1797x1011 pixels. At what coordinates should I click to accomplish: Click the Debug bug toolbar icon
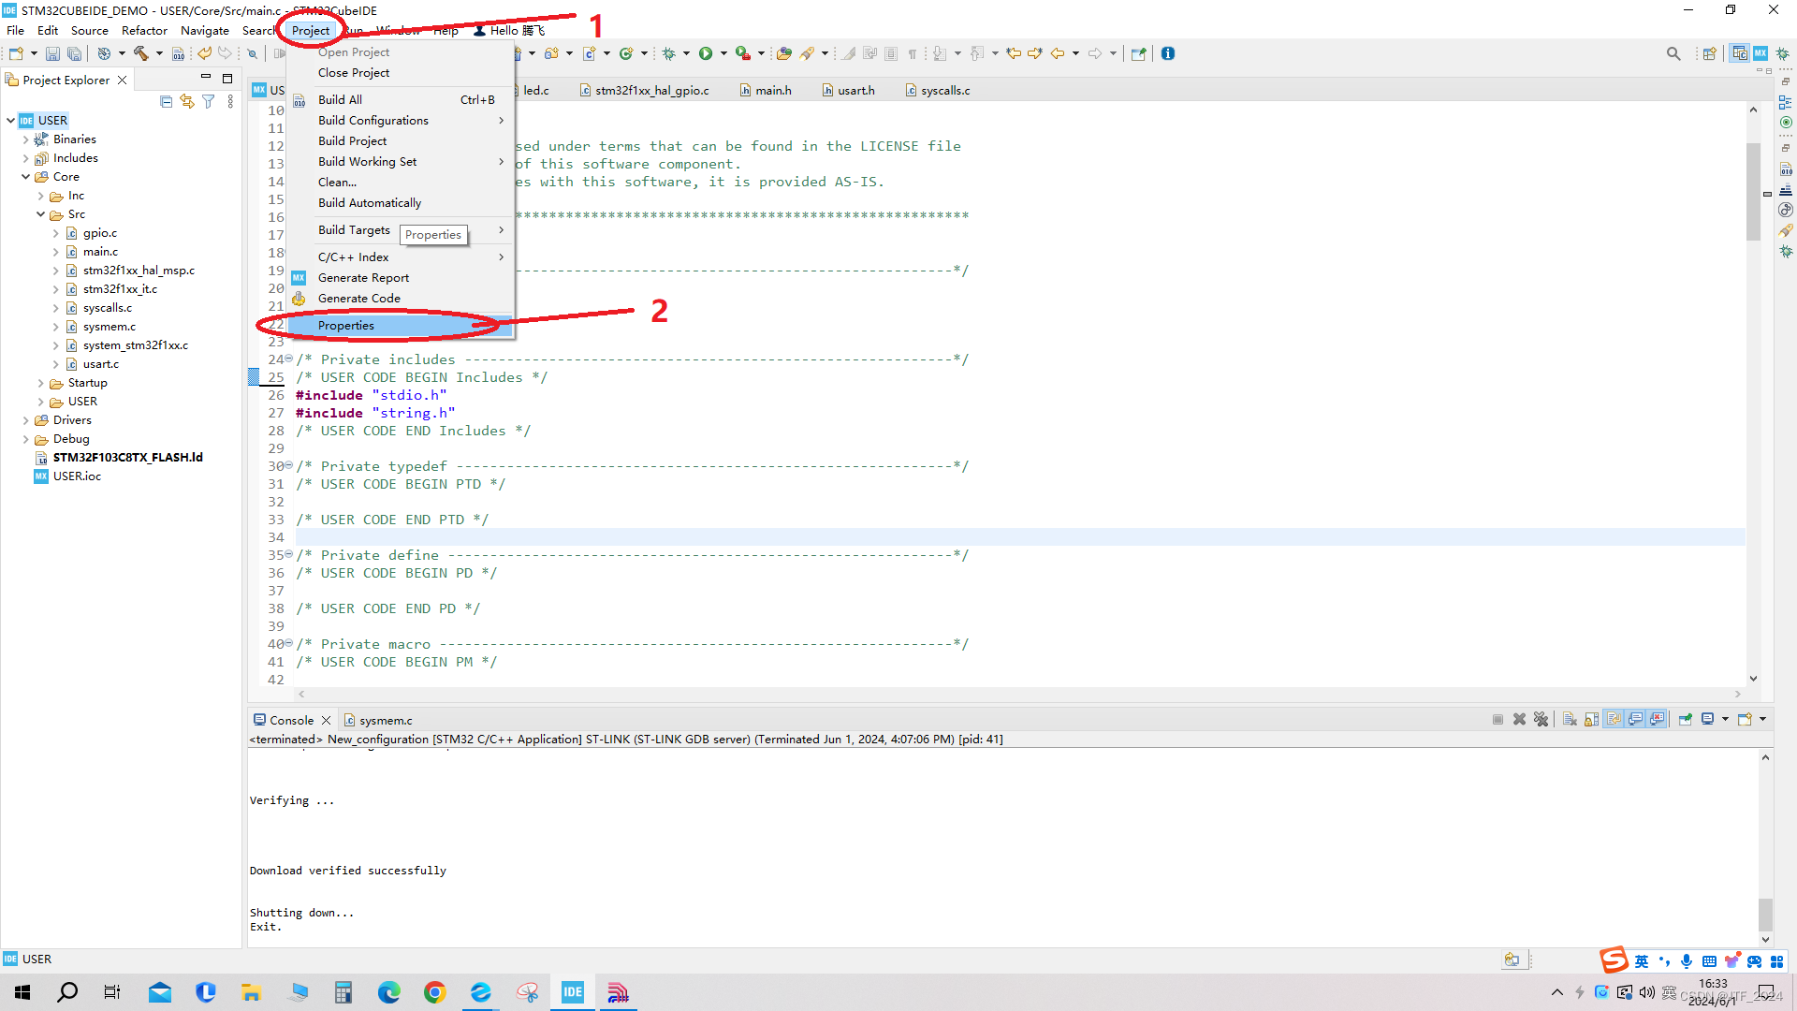pyautogui.click(x=668, y=53)
